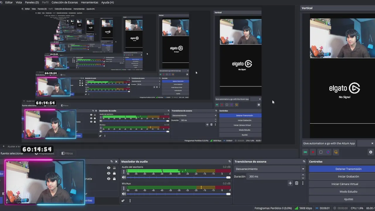375x211 pixels.
Task: Click the blue circle icon in Vertical panel
Action: 328,152
